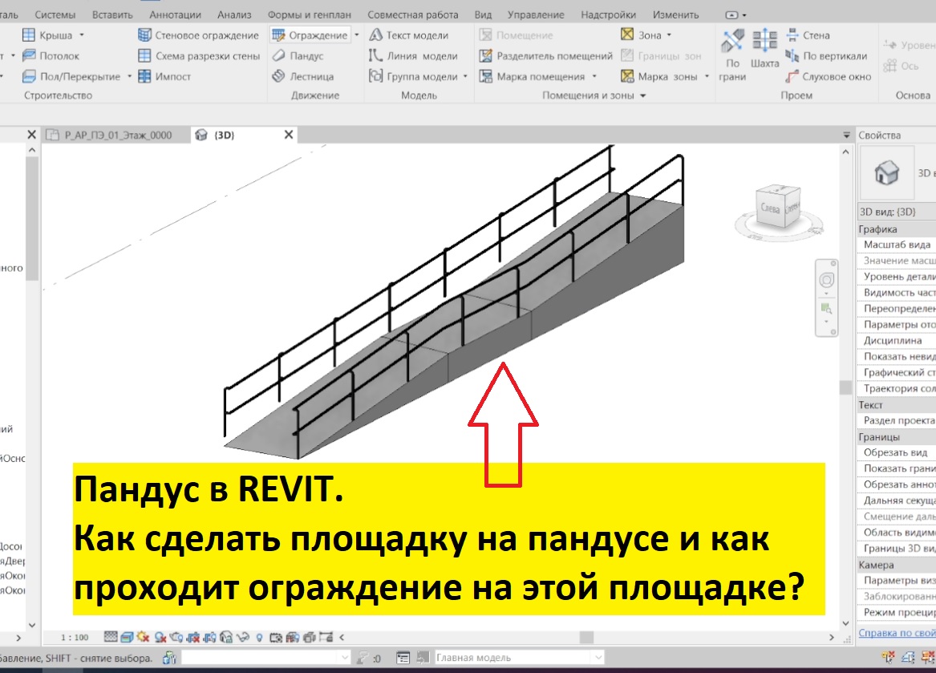Select the Импост mullion tool
This screenshot has height=673, width=936.
[164, 76]
